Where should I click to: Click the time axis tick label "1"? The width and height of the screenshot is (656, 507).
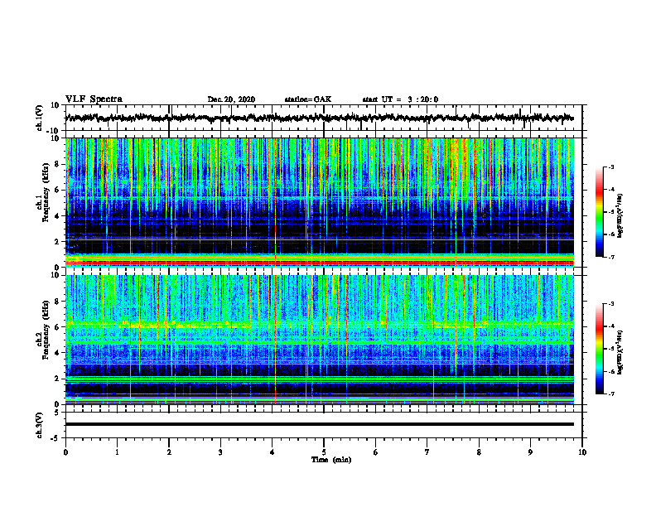(117, 452)
